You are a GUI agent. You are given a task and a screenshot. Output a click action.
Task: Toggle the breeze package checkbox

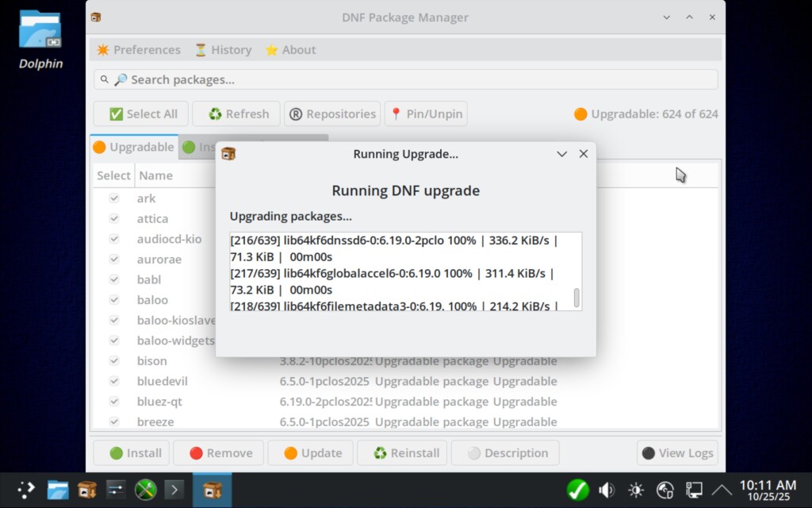[114, 421]
